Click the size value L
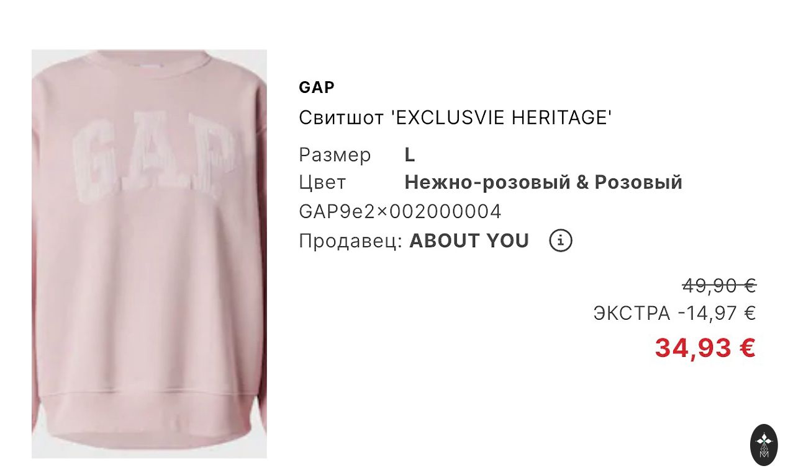 tap(409, 154)
